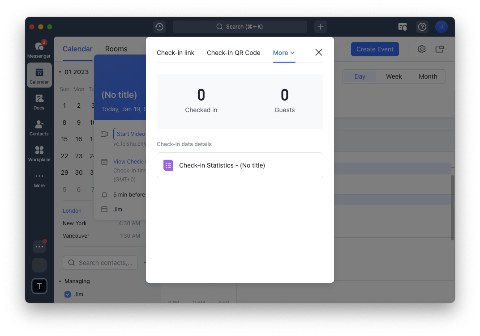Open Messenger from the sidebar
480x336 pixels.
[39, 49]
